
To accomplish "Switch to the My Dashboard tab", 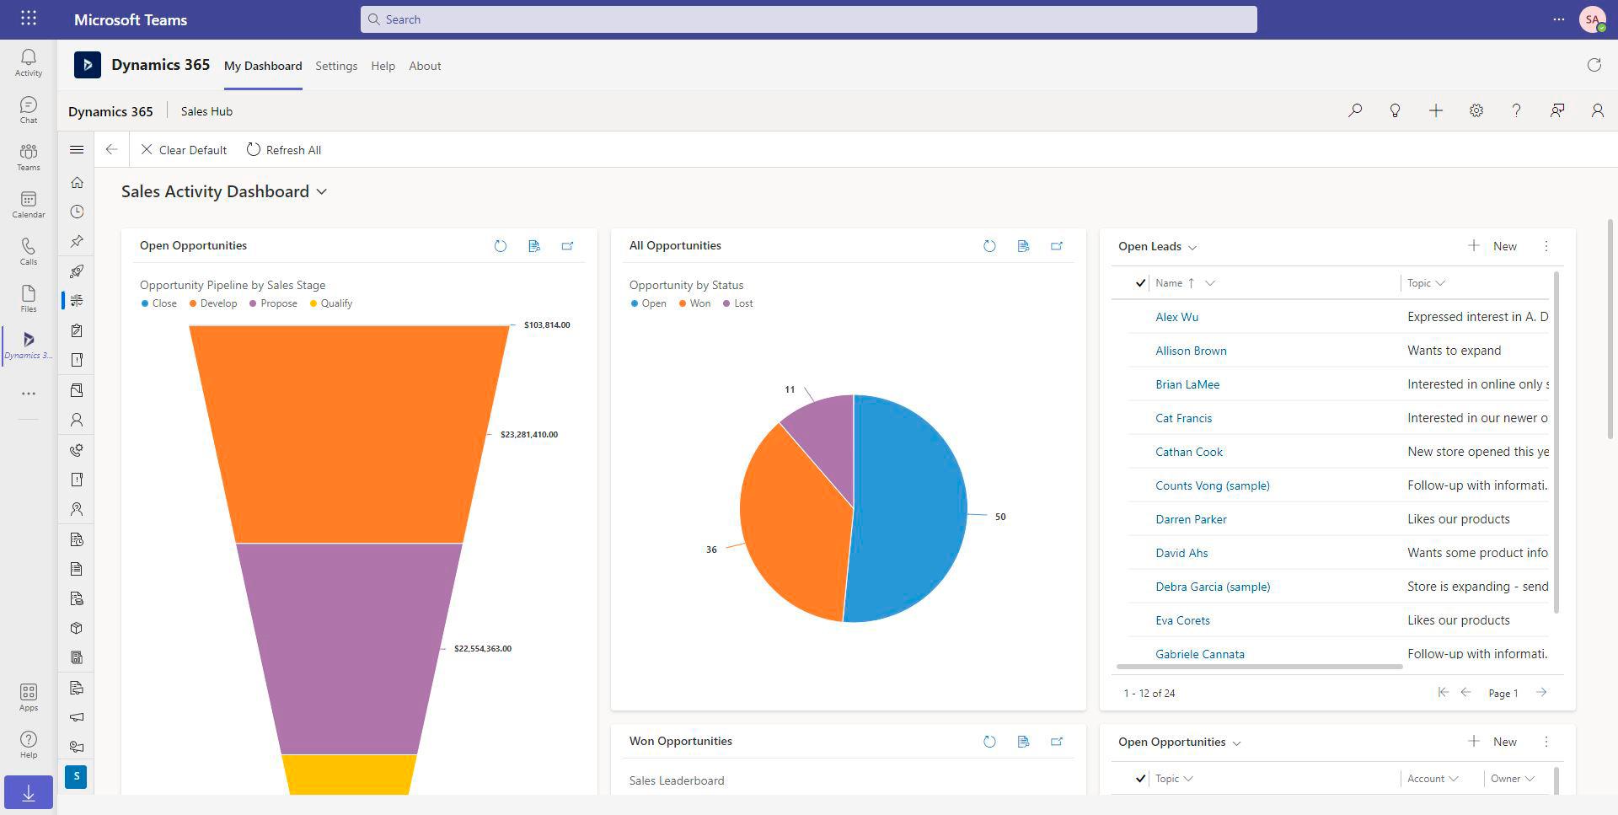I will (x=263, y=66).
